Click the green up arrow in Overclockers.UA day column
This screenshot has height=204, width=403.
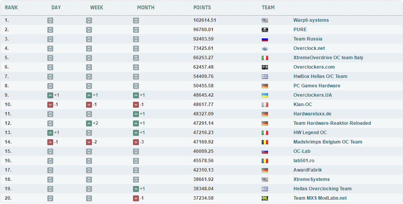[x=50, y=95]
